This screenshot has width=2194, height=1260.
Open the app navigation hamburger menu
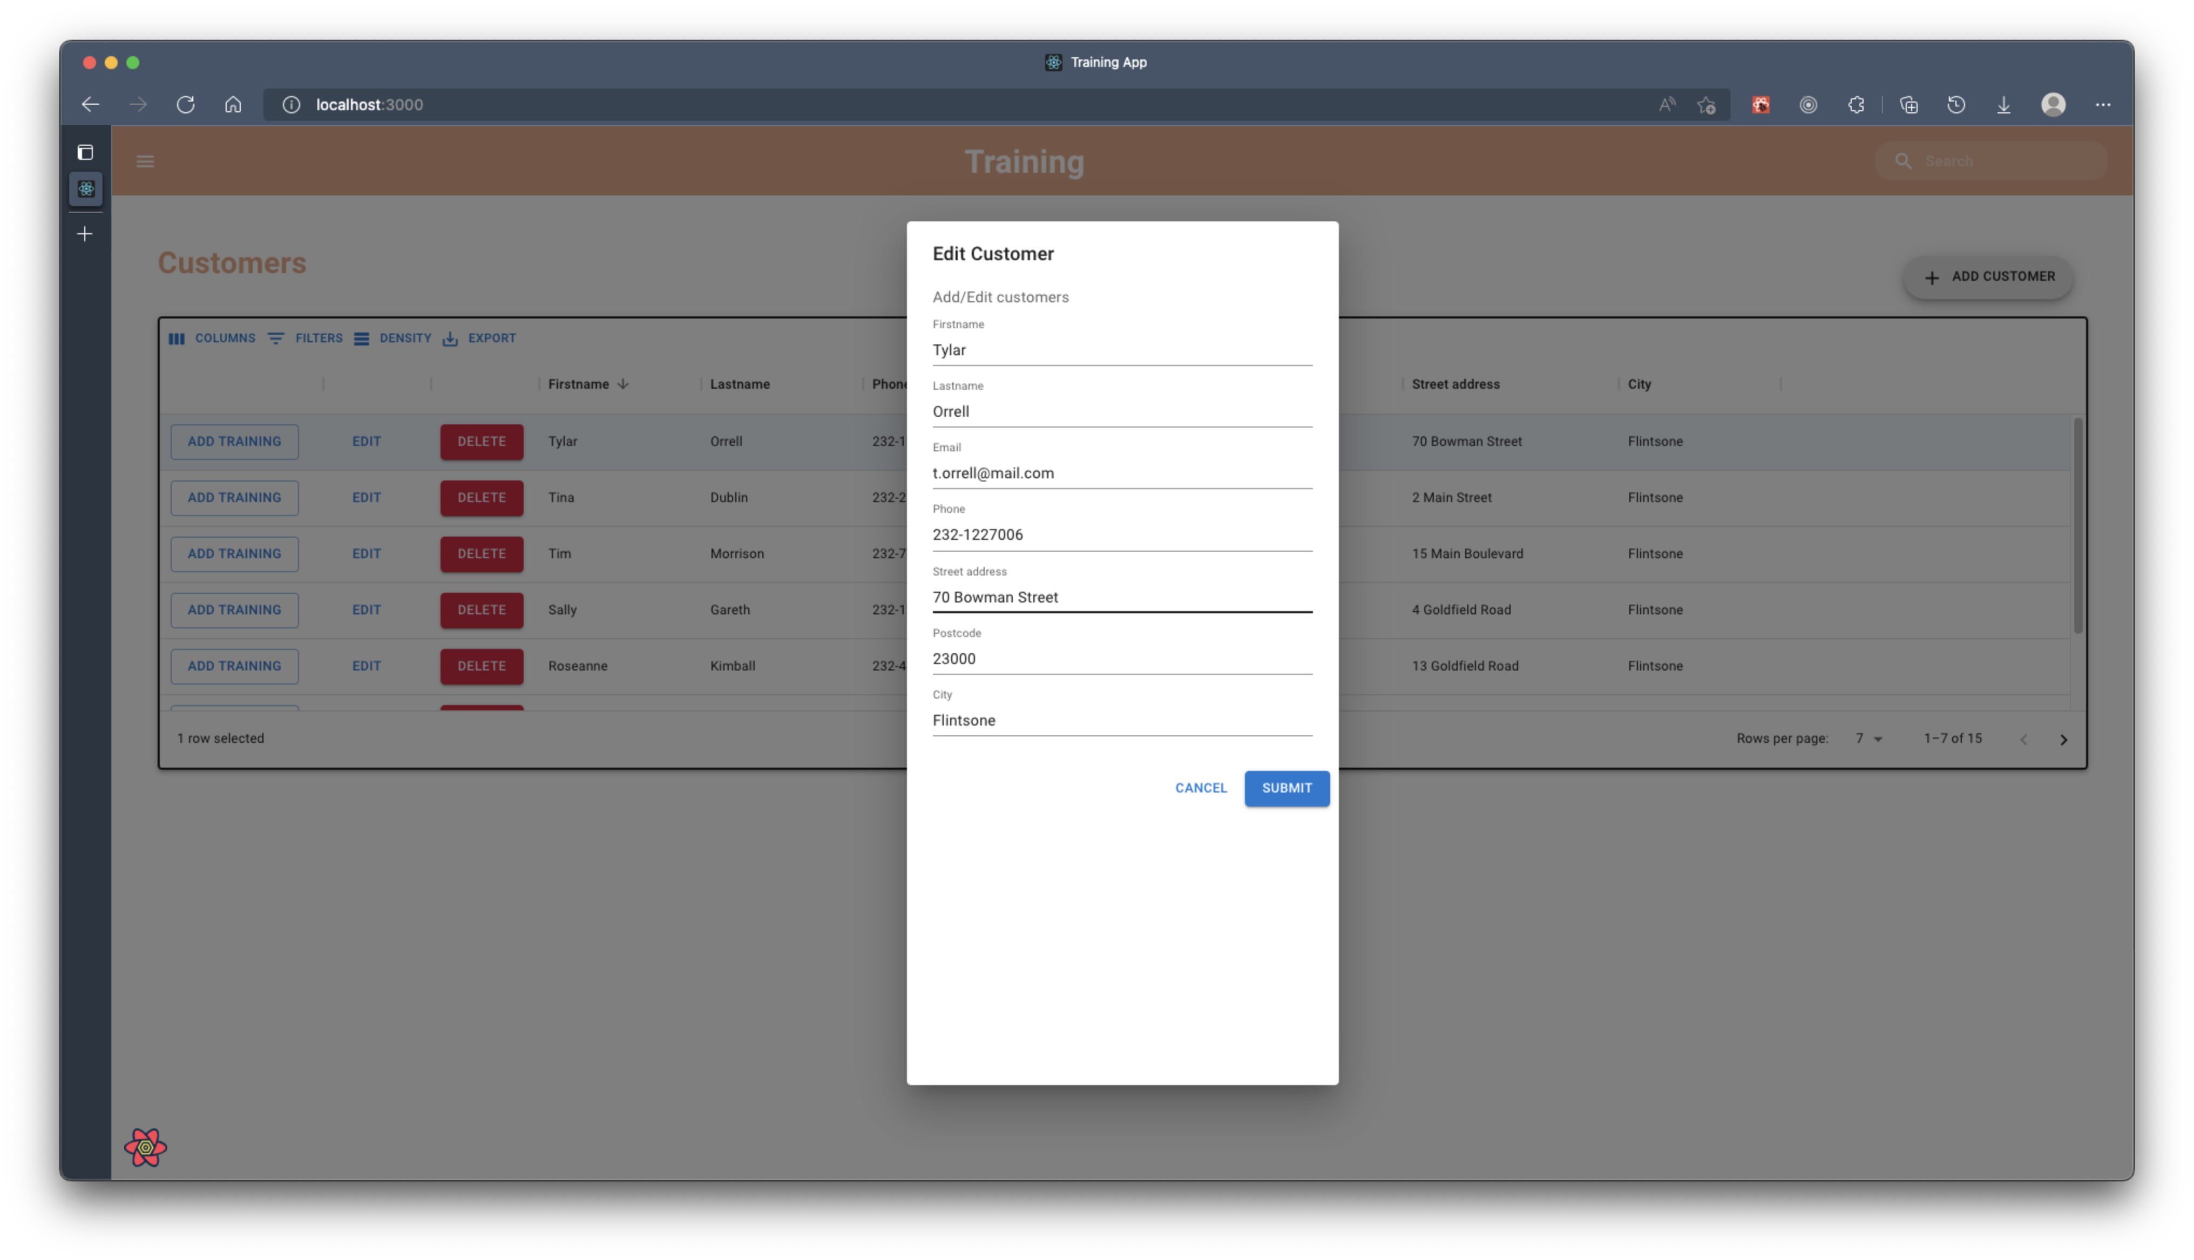click(145, 161)
